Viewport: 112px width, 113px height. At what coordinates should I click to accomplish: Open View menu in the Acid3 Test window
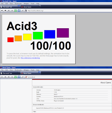pyautogui.click(x=11, y=4)
